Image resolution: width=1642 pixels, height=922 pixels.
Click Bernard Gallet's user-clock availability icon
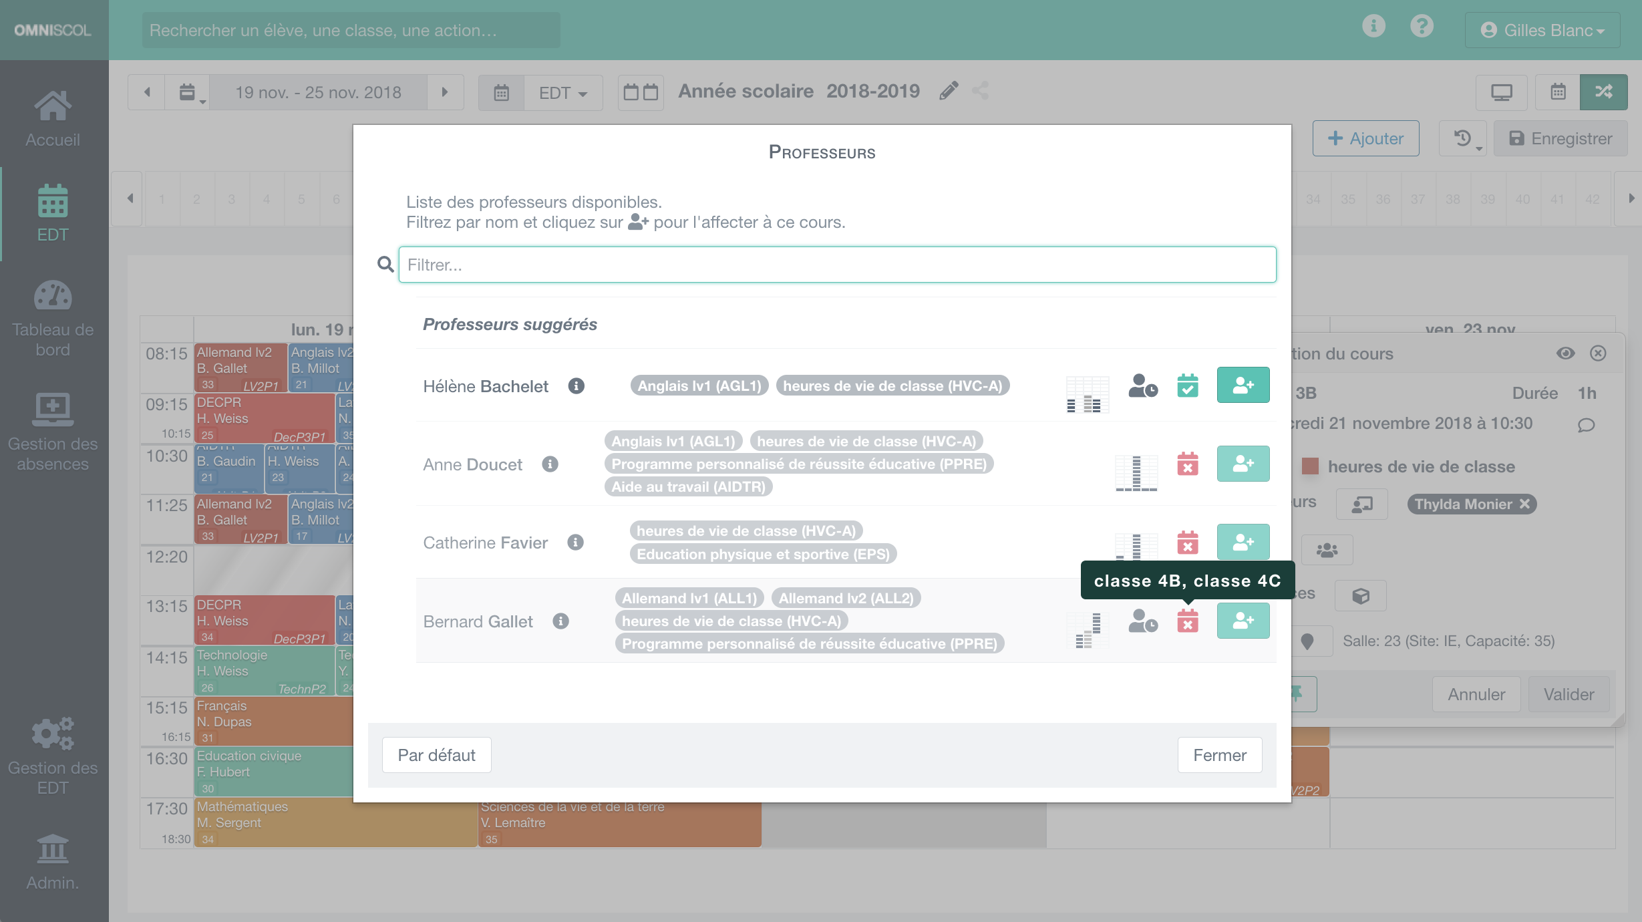point(1142,621)
